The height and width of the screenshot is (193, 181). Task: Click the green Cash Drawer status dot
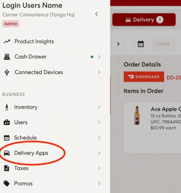(x=92, y=57)
